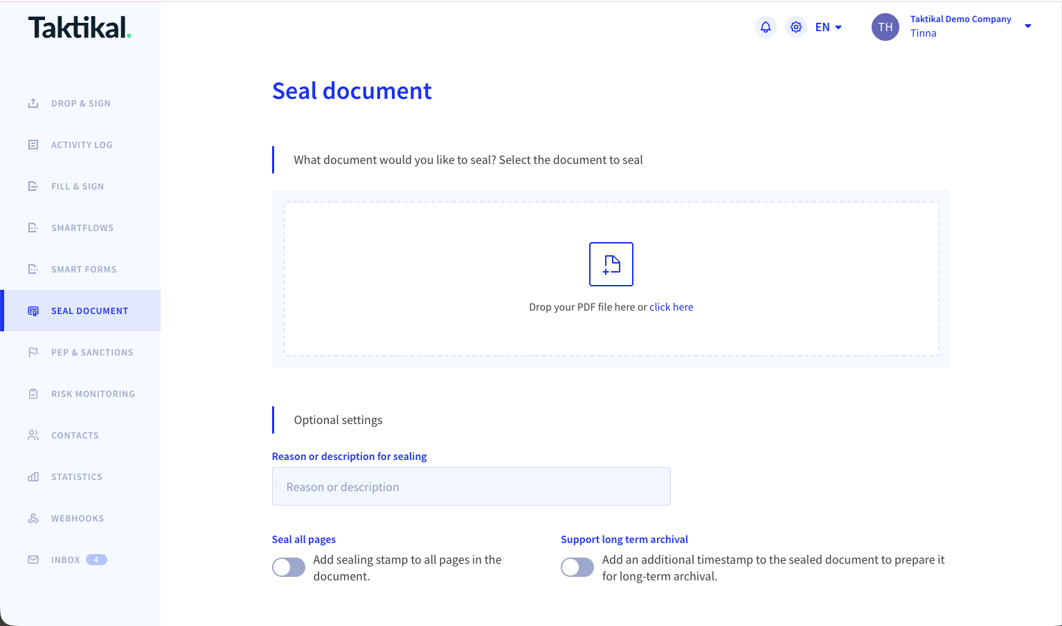Click the add PDF file icon
The height and width of the screenshot is (626, 1062).
tap(611, 264)
